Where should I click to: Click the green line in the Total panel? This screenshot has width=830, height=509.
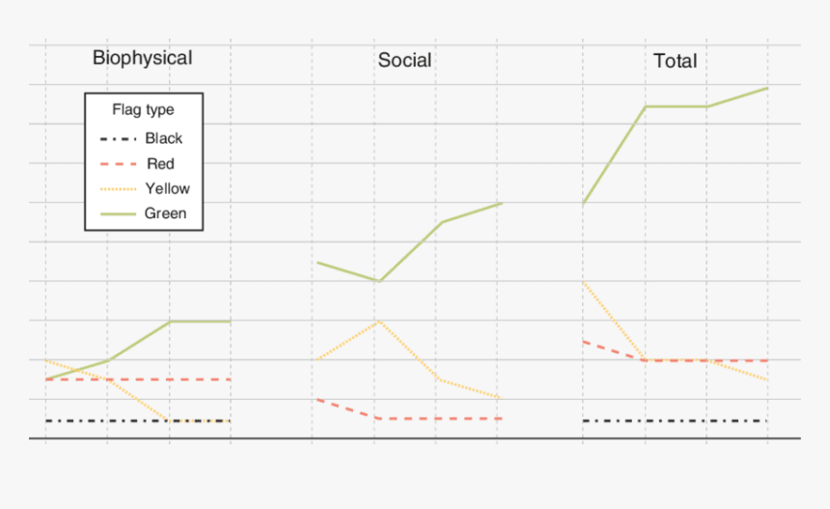click(676, 106)
